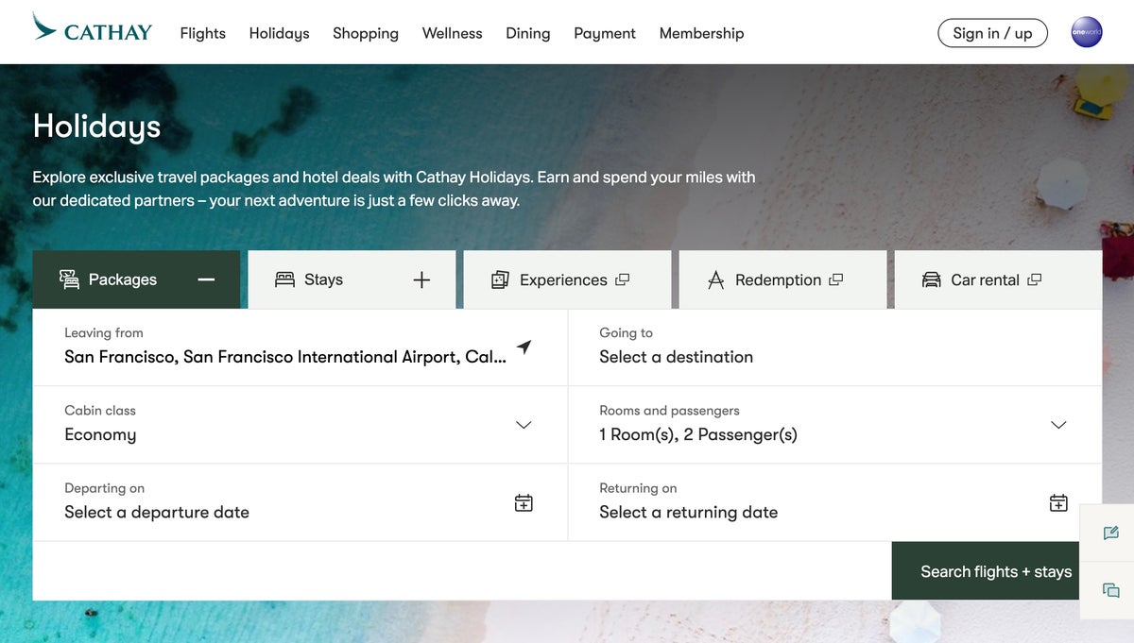Click the Cathay logo
1134x643 pixels.
pos(92,30)
